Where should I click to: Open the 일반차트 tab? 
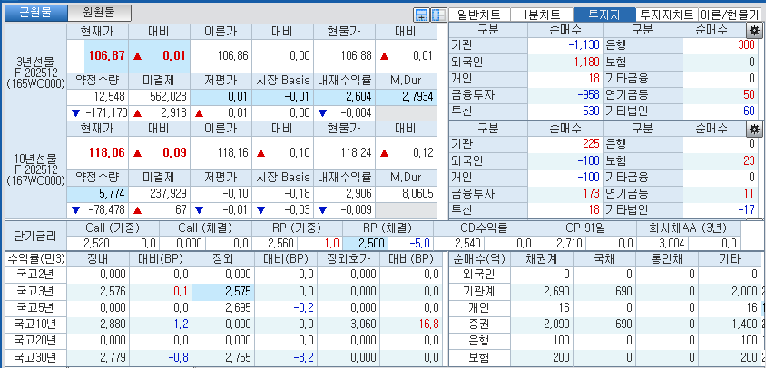click(480, 14)
